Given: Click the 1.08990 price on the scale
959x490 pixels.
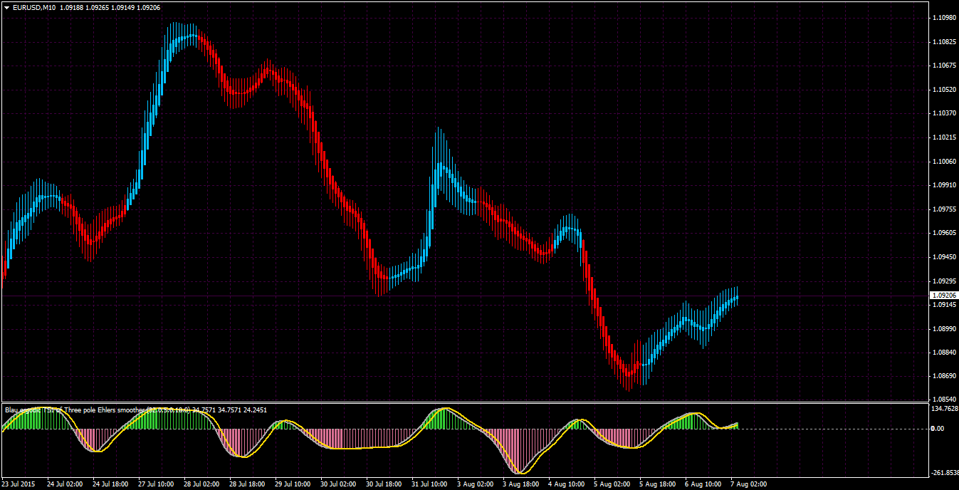Looking at the screenshot, I should pos(944,329).
